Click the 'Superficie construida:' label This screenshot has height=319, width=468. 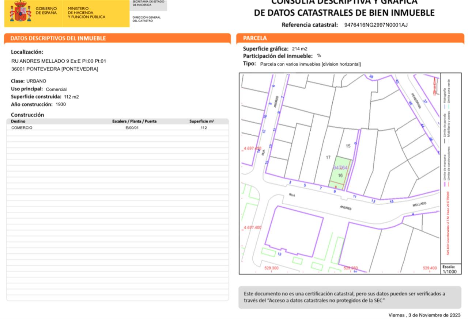36,97
